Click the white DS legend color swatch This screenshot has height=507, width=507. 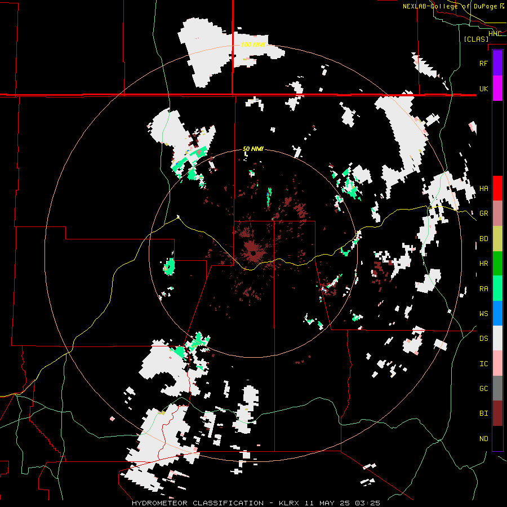tap(497, 338)
